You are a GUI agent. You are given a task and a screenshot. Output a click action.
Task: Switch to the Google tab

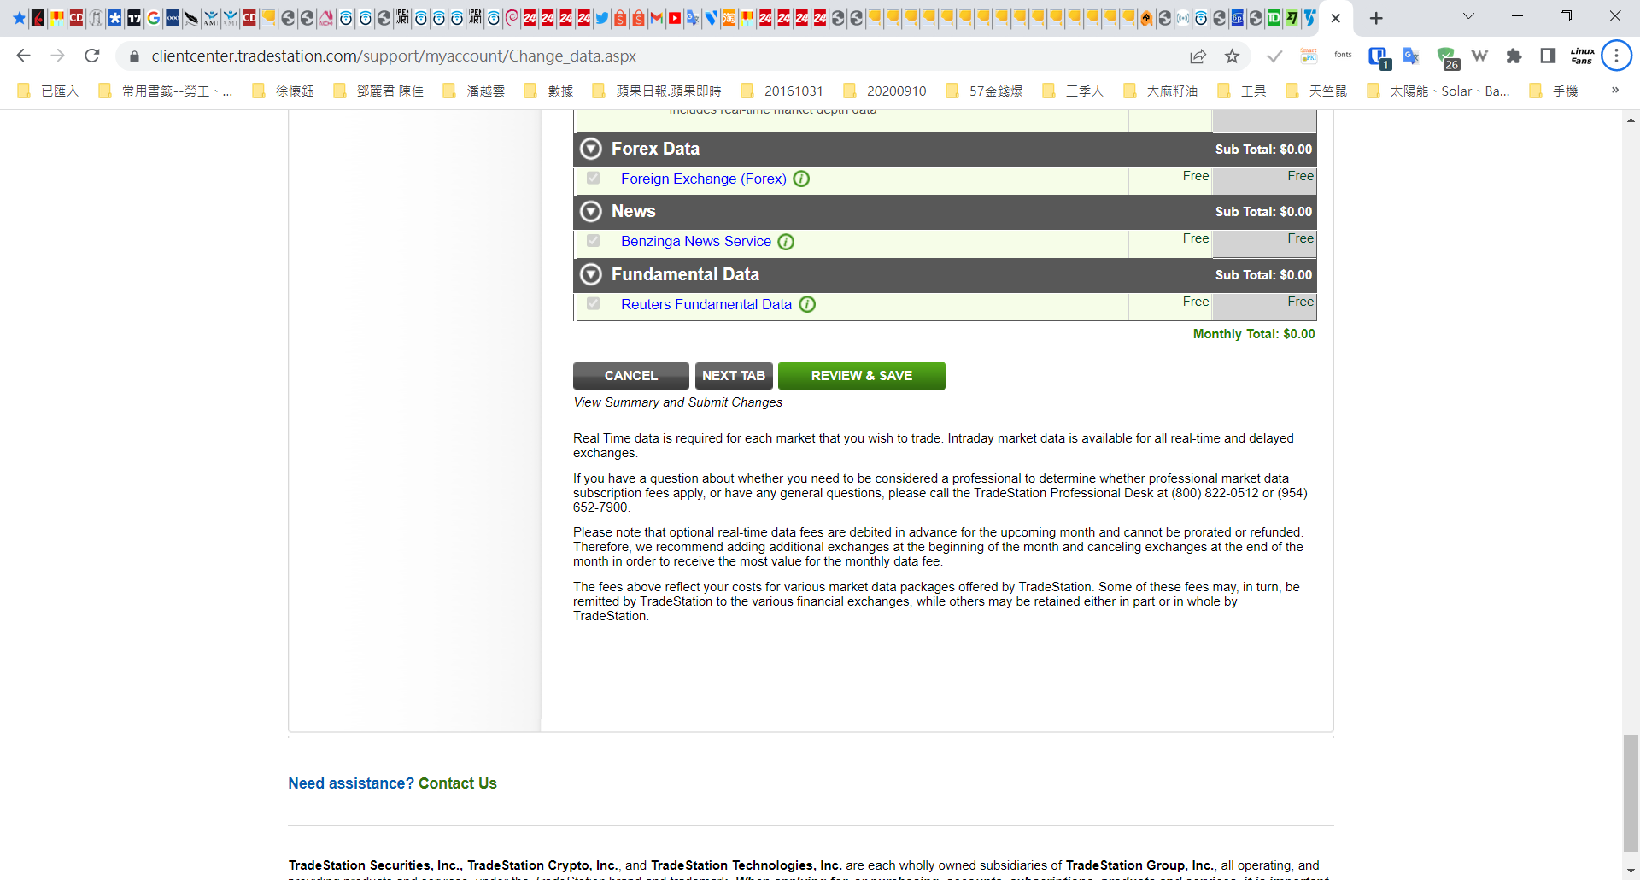point(154,18)
